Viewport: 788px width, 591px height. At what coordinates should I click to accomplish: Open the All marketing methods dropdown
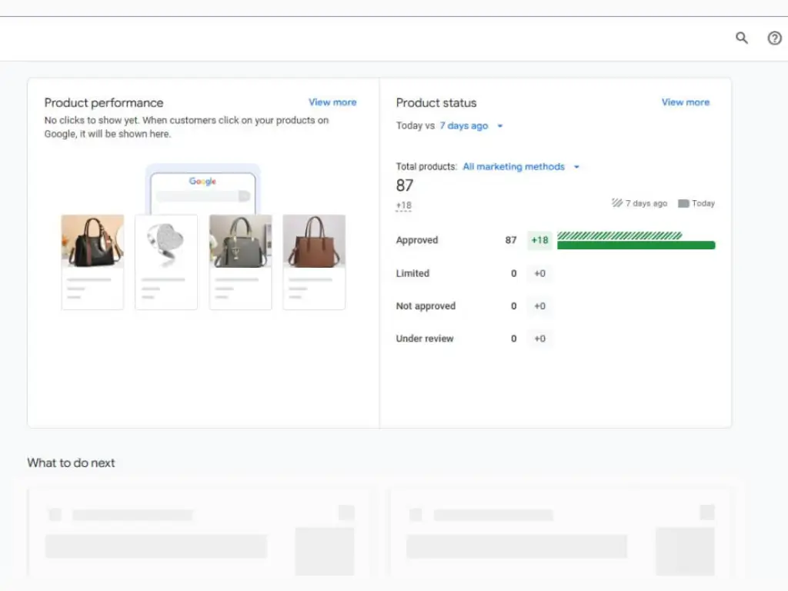point(521,166)
